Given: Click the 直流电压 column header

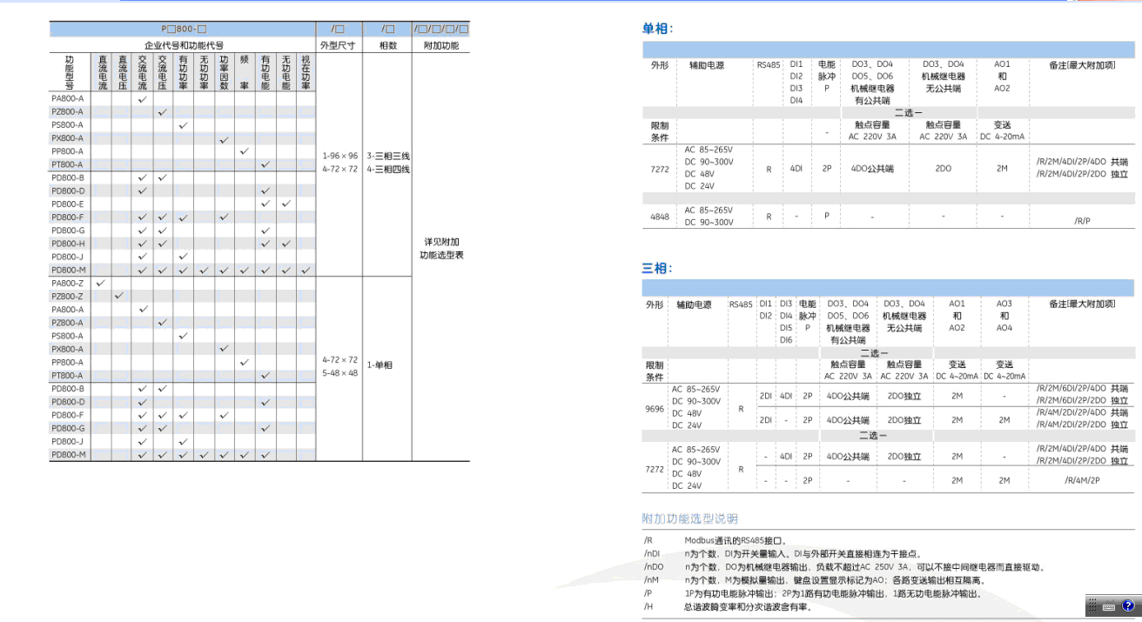Looking at the screenshot, I should point(122,72).
